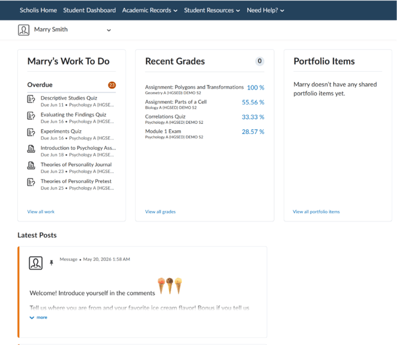Expand the Need Help? menu
This screenshot has width=397, height=345.
tap(265, 11)
